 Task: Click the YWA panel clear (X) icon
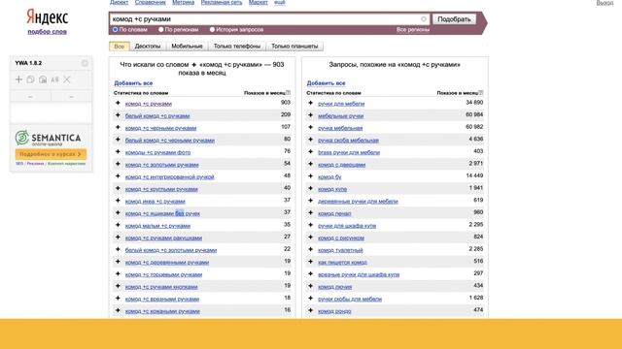click(67, 79)
